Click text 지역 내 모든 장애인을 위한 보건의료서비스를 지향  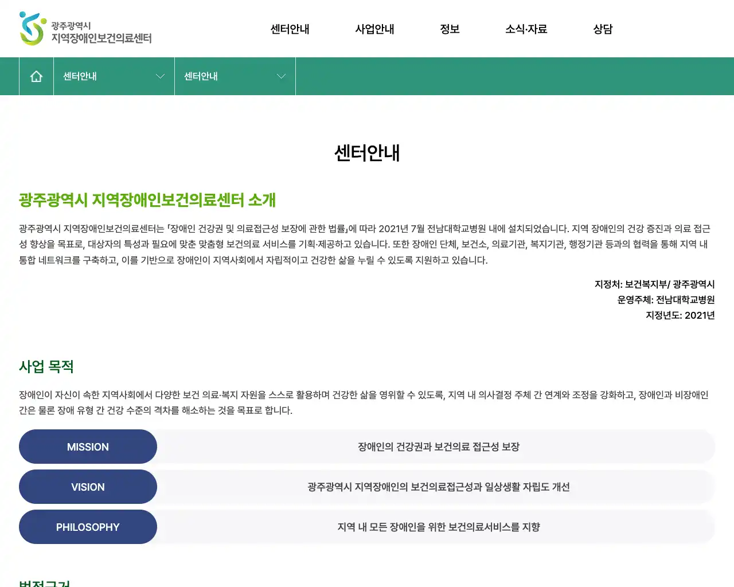click(x=439, y=527)
